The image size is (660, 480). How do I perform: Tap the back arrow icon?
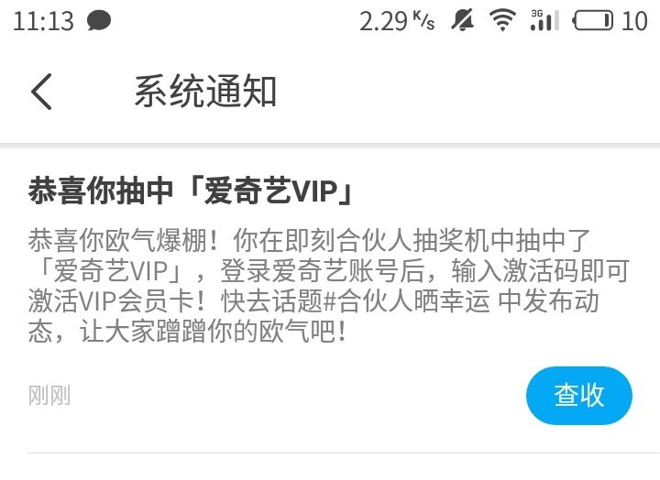(x=41, y=92)
